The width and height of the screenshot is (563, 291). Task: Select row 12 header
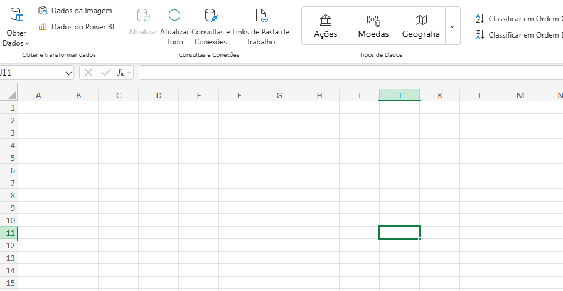[9, 245]
